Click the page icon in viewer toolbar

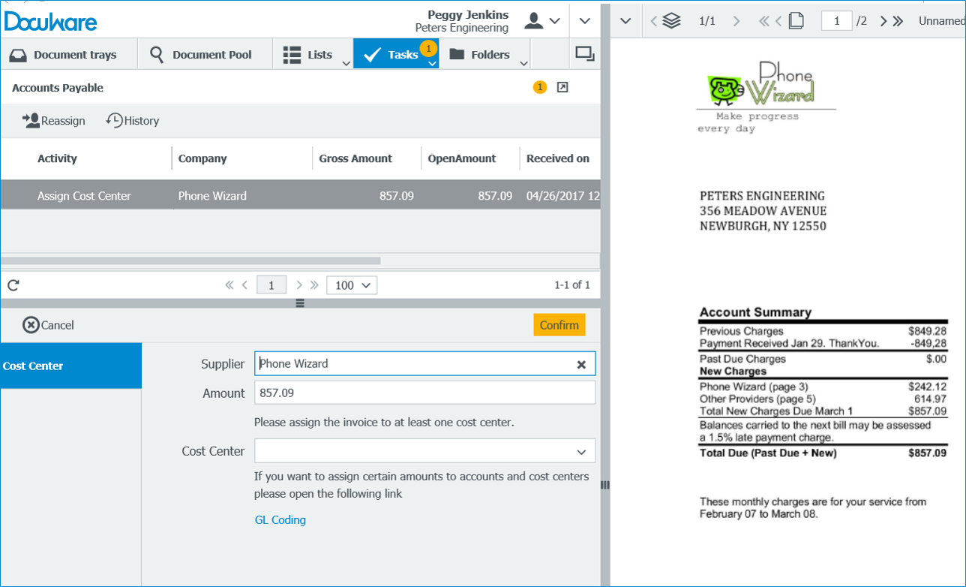click(796, 21)
